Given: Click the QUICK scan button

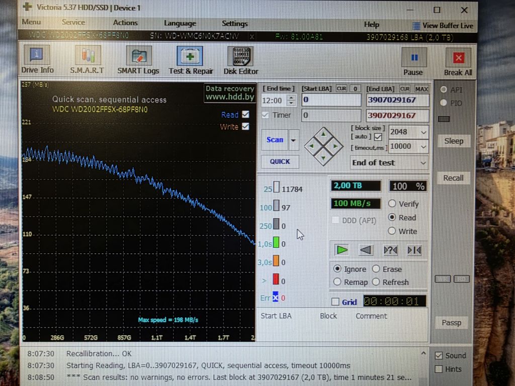Looking at the screenshot, I should pos(280,161).
